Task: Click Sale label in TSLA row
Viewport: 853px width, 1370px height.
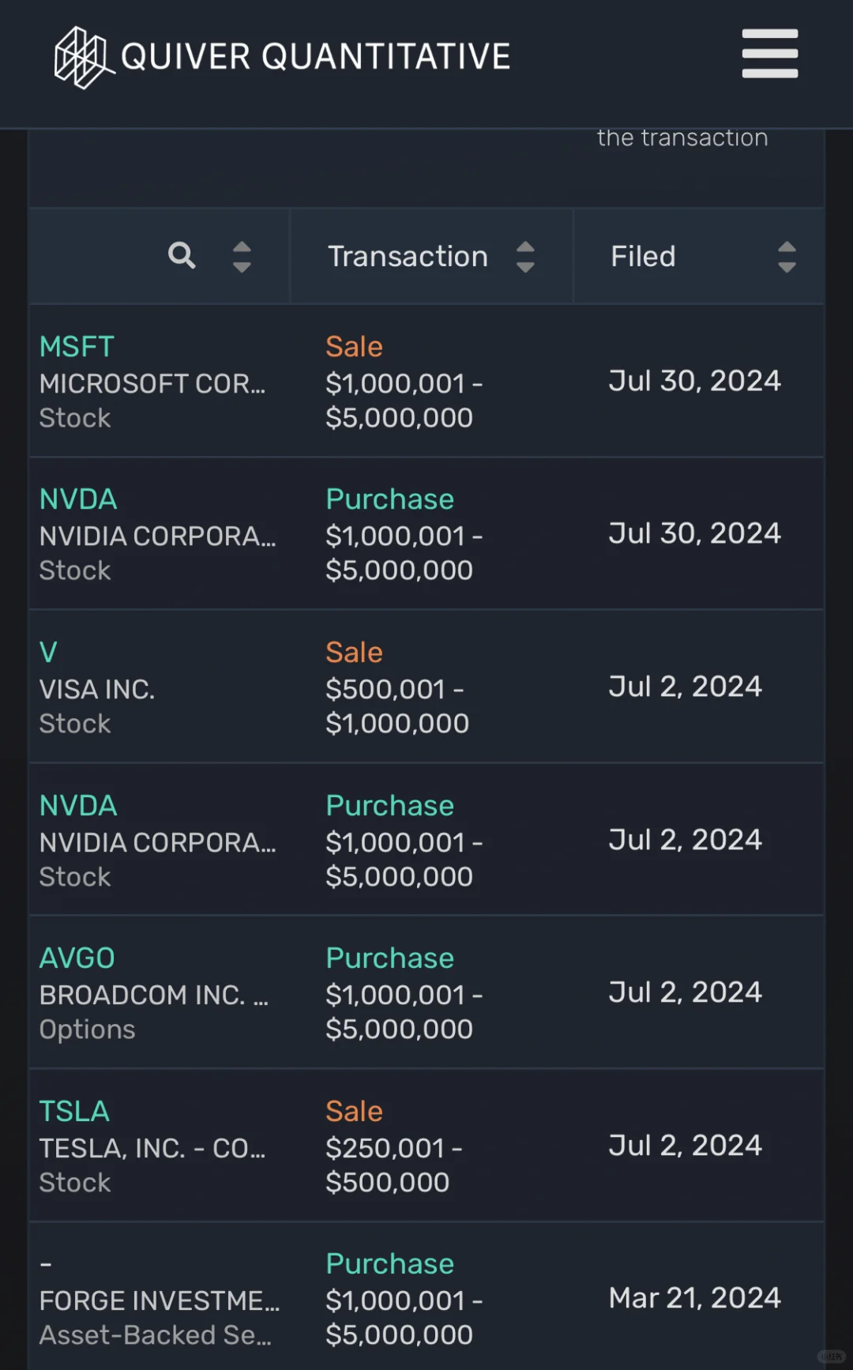Action: 354,1111
